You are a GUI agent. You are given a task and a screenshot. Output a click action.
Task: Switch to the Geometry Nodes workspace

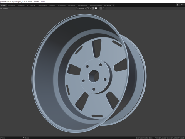[96, 5]
